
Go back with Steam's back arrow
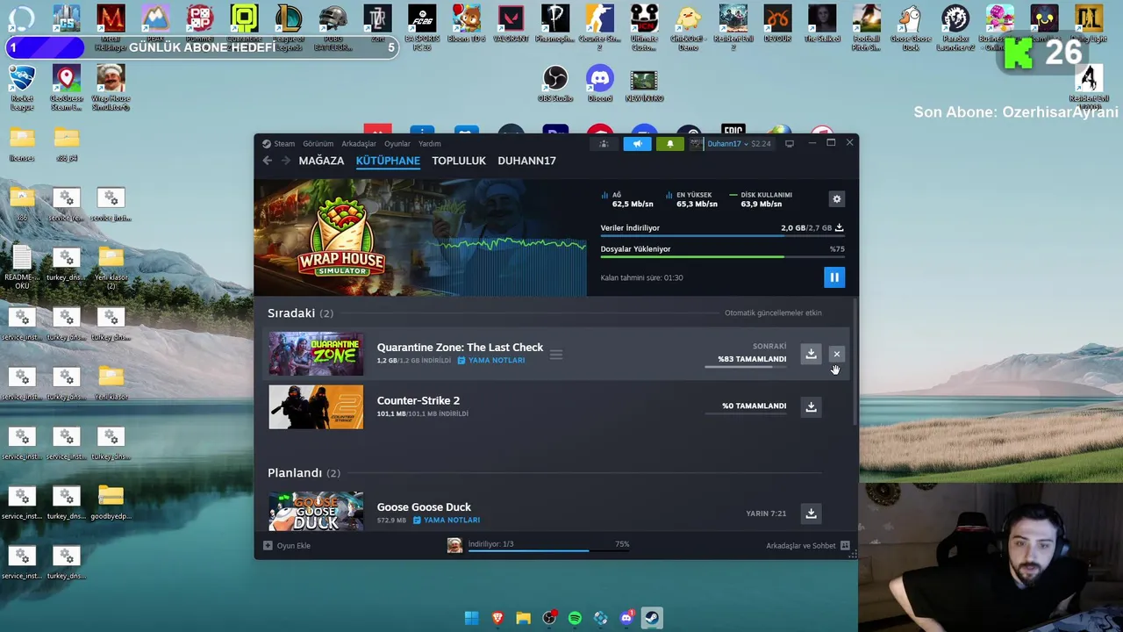point(267,161)
